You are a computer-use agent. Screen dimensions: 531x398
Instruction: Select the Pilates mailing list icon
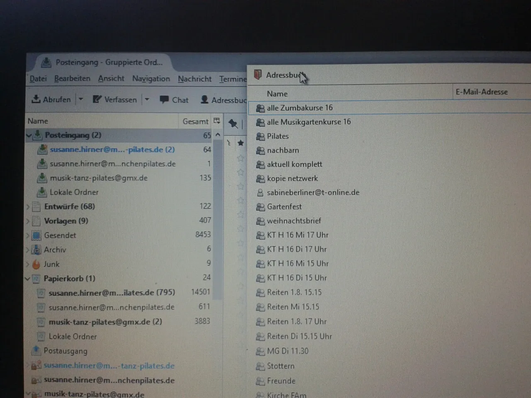click(x=260, y=136)
